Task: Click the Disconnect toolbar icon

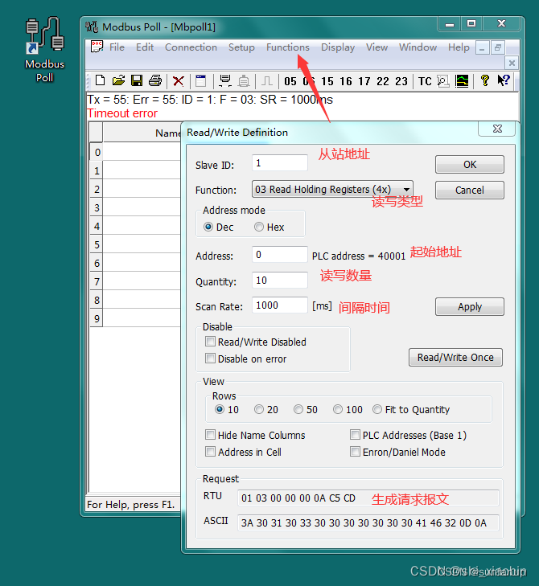Action: [x=244, y=80]
